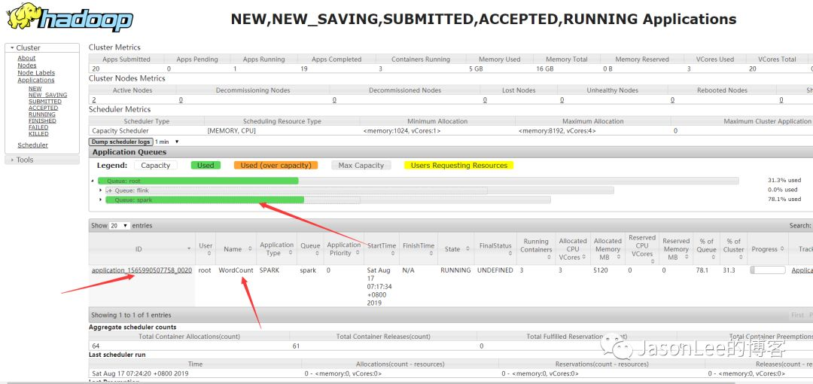813x384 pixels.
Task: Click Decommissioned Nodes 0 link
Action: (x=334, y=100)
